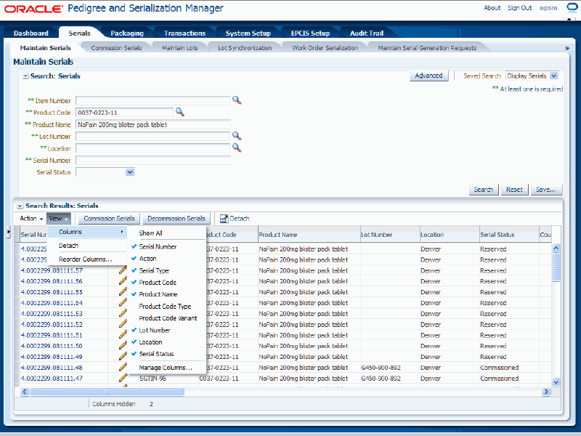The width and height of the screenshot is (581, 436).
Task: Choose Manage Columns... menu entry
Action: pyautogui.click(x=166, y=368)
